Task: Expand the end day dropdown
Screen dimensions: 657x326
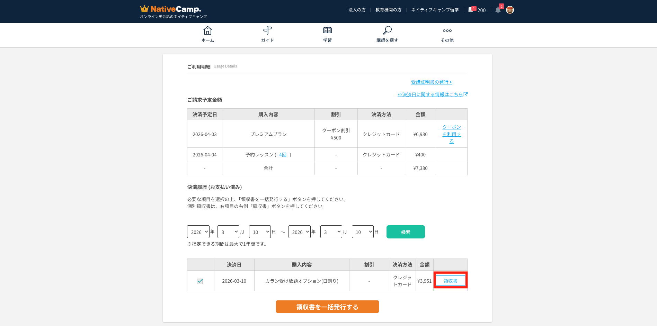Action: [363, 232]
